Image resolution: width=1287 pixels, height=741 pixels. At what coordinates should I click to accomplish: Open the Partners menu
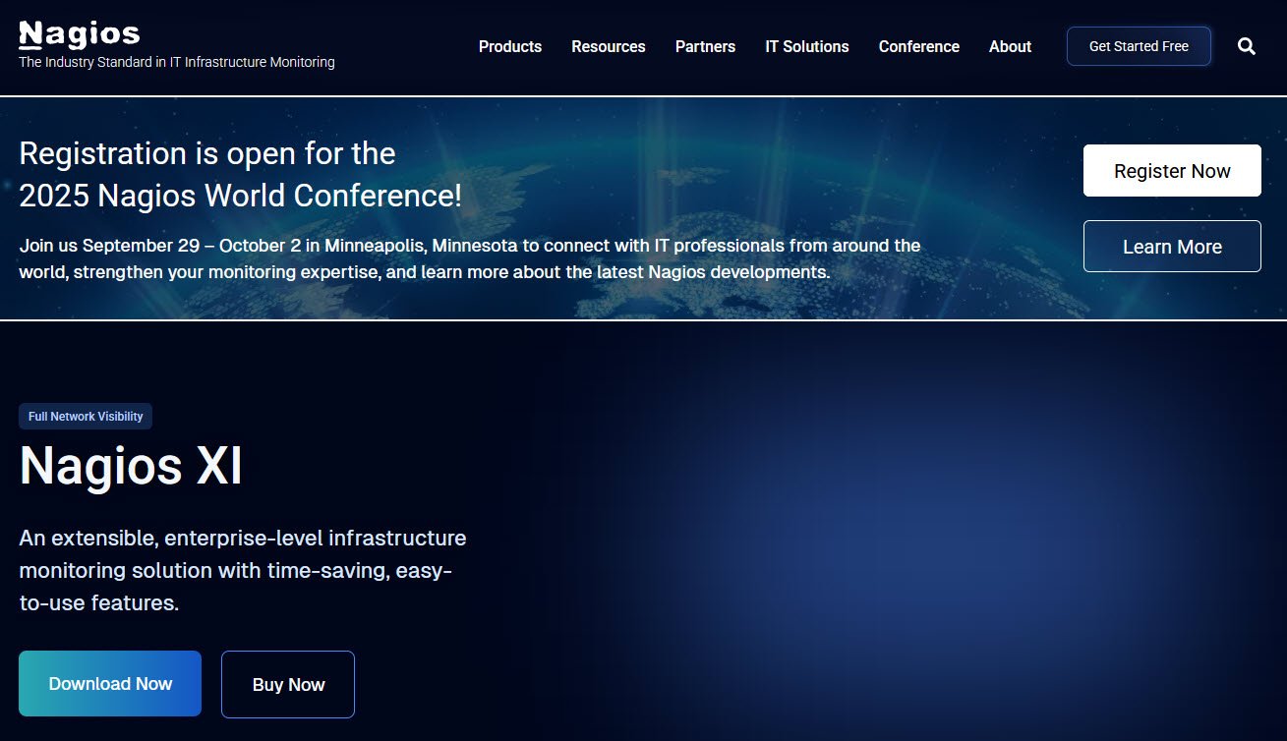(x=705, y=46)
